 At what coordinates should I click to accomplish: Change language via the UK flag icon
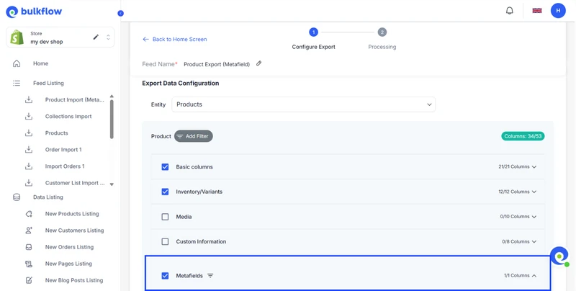click(537, 11)
